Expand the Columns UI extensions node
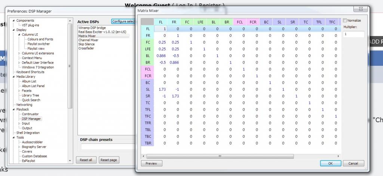This screenshot has width=383, height=176. [x=19, y=53]
